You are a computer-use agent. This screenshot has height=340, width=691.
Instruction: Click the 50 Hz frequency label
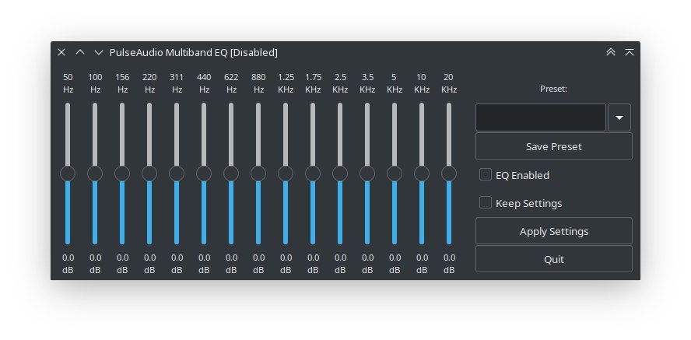click(68, 83)
